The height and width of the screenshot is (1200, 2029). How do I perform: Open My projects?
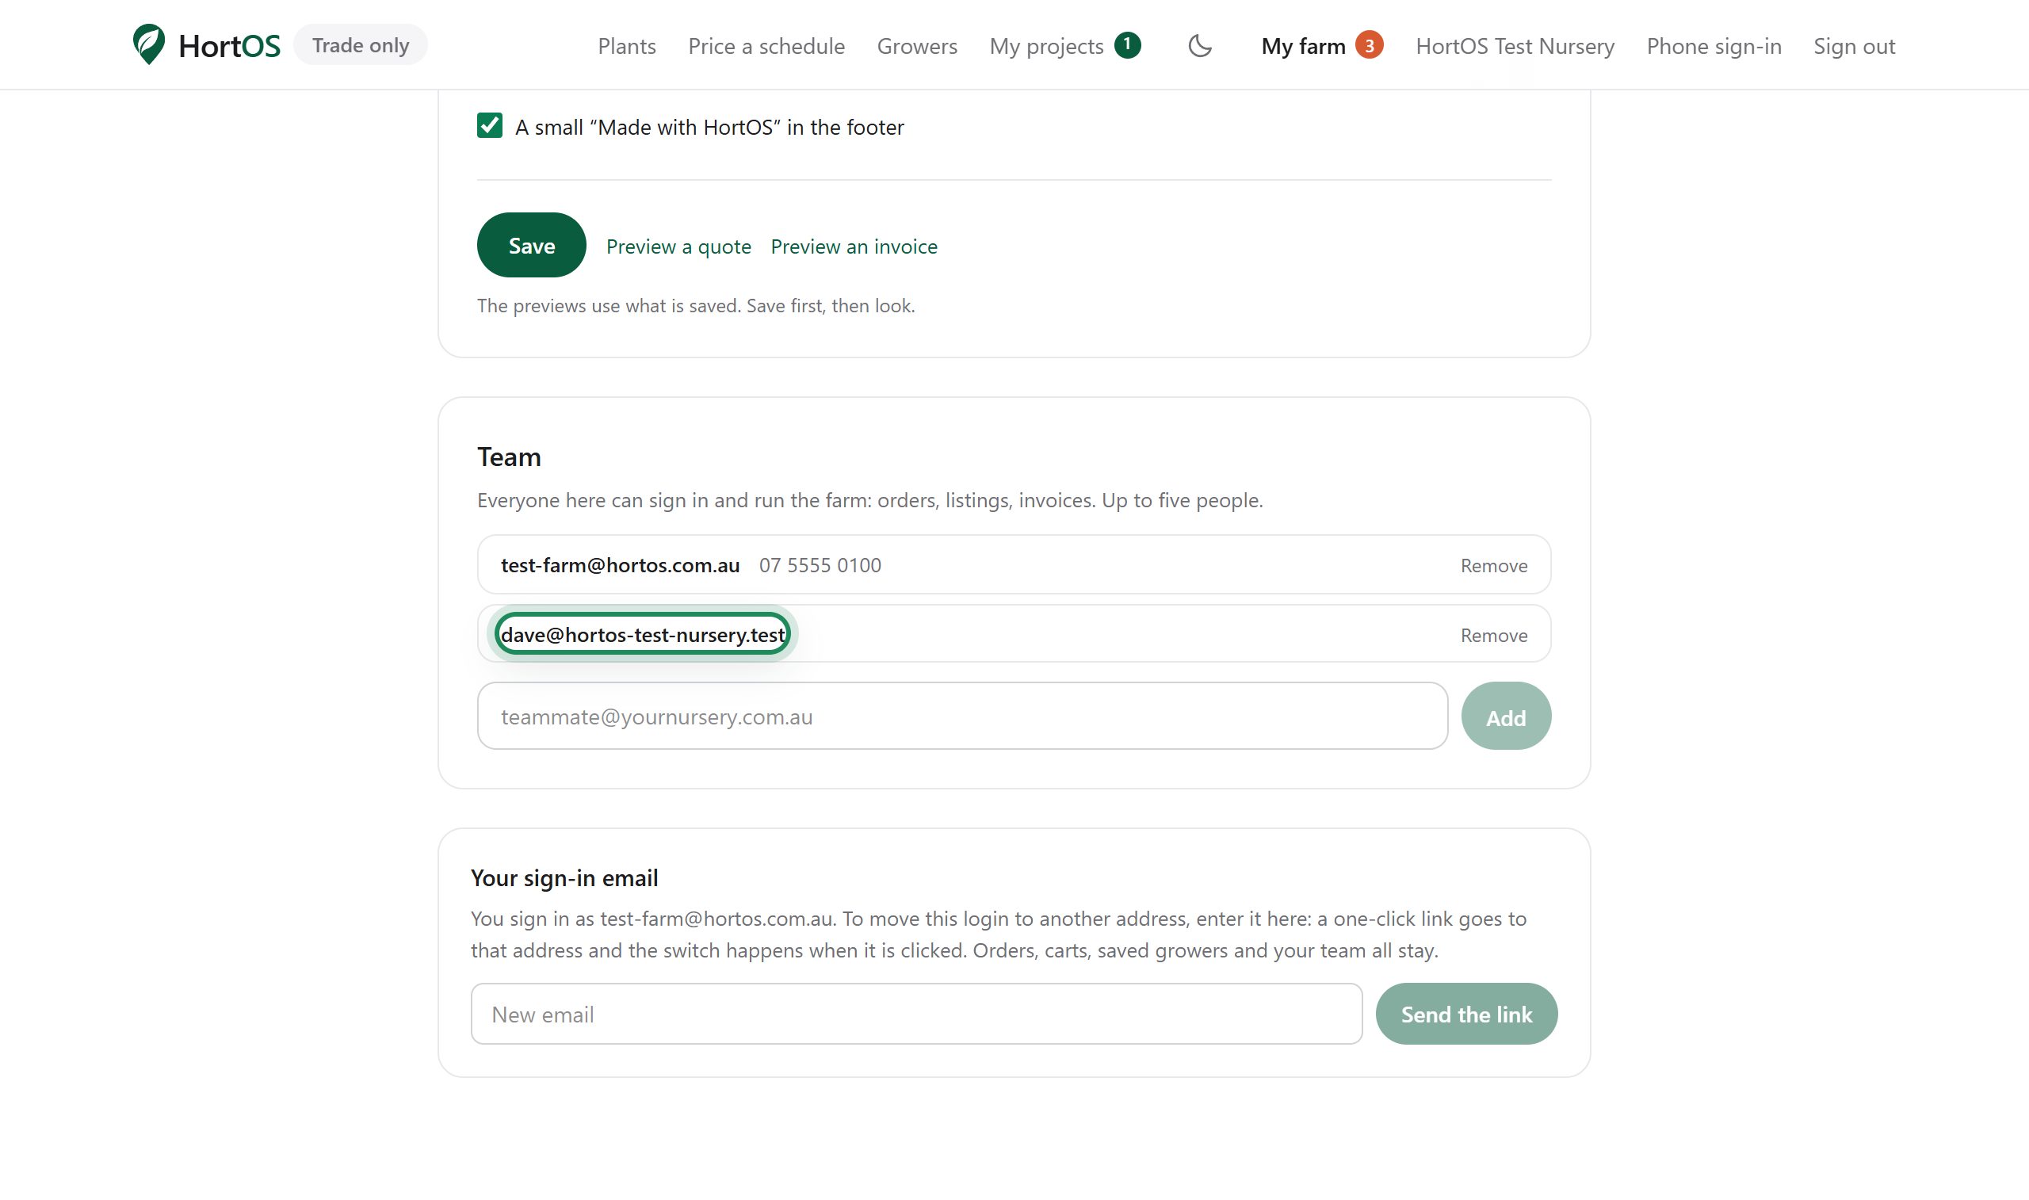(1046, 46)
